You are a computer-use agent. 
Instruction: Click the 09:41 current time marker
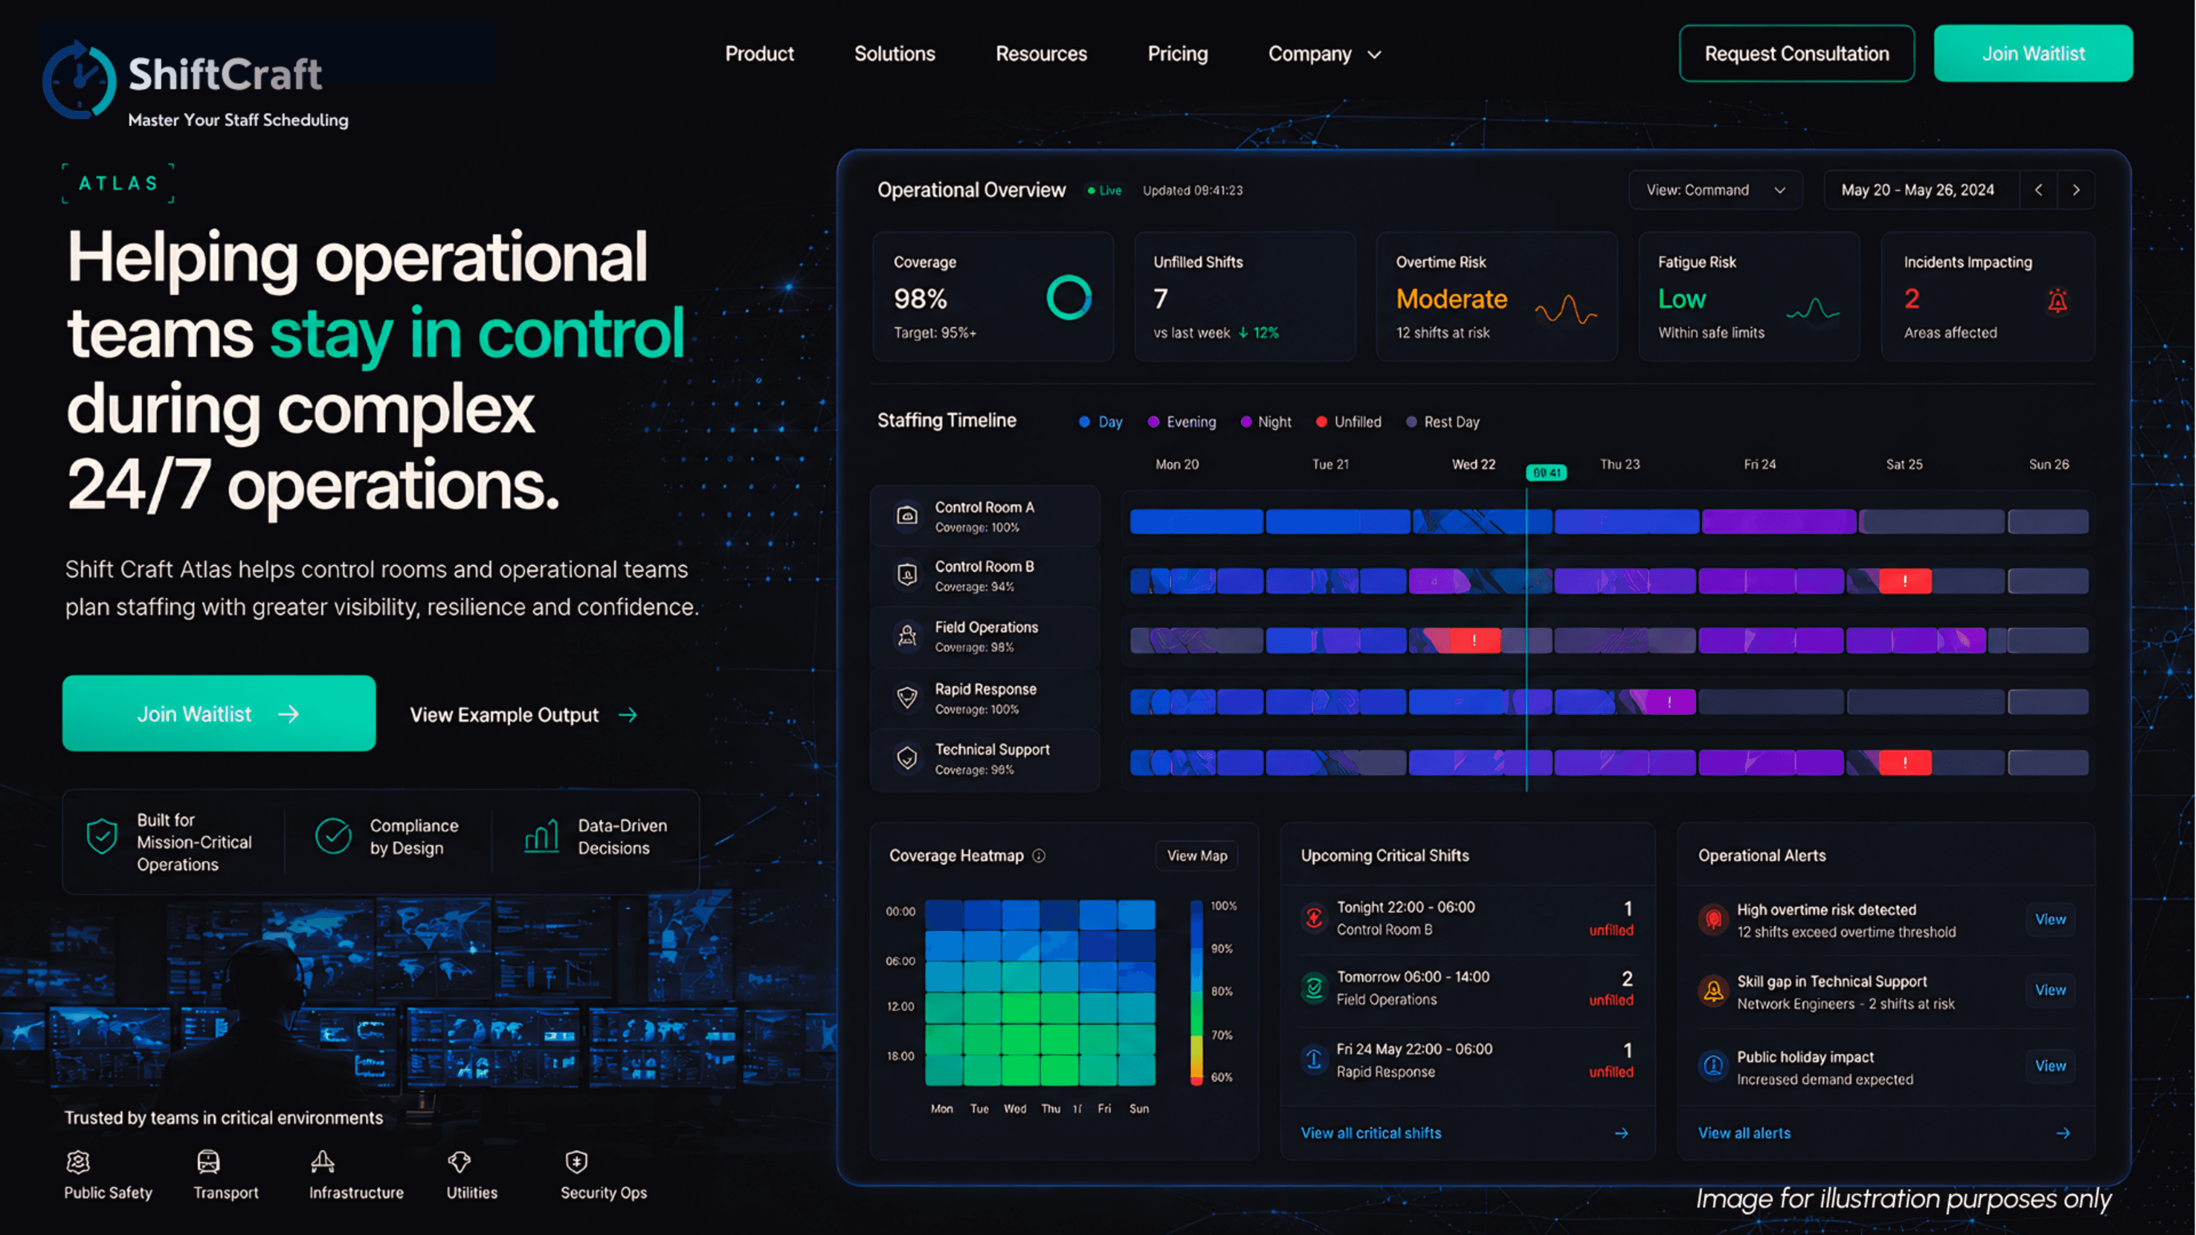pyautogui.click(x=1546, y=472)
